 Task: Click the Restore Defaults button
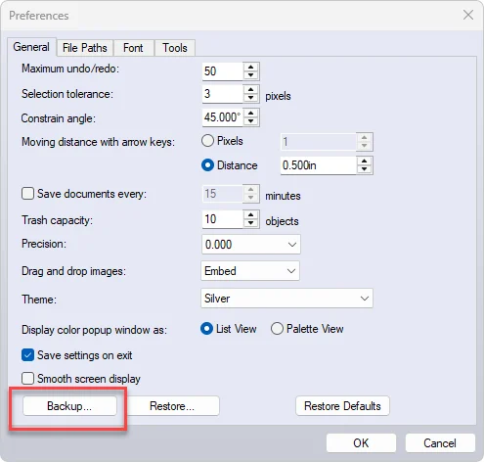tap(342, 406)
